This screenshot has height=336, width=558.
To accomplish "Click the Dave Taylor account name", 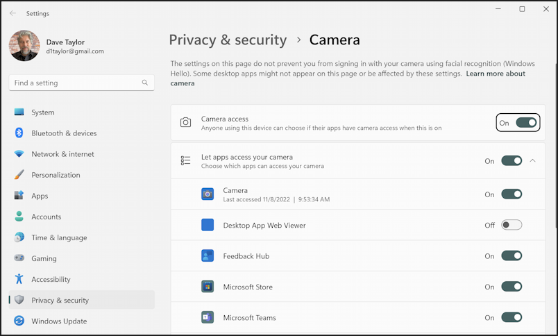I will (65, 42).
